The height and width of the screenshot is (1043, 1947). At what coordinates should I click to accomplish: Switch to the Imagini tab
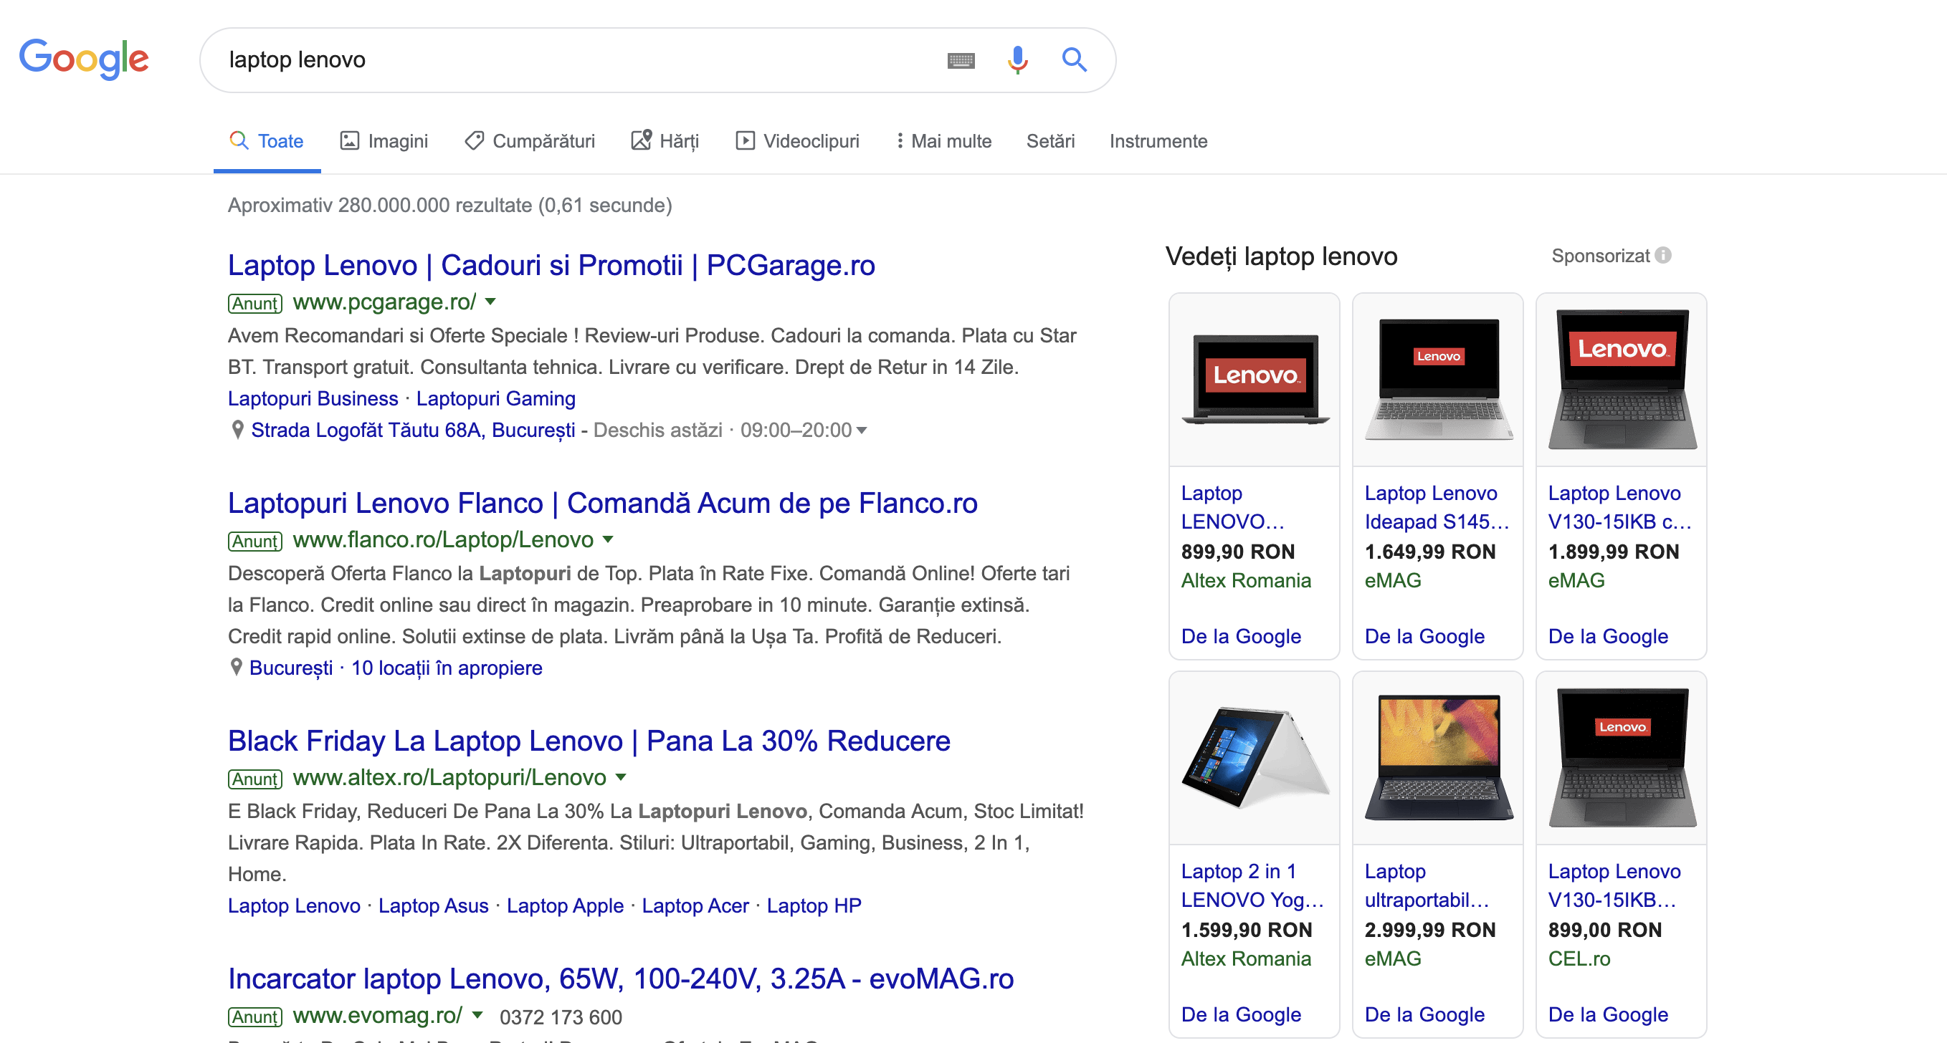pyautogui.click(x=384, y=141)
